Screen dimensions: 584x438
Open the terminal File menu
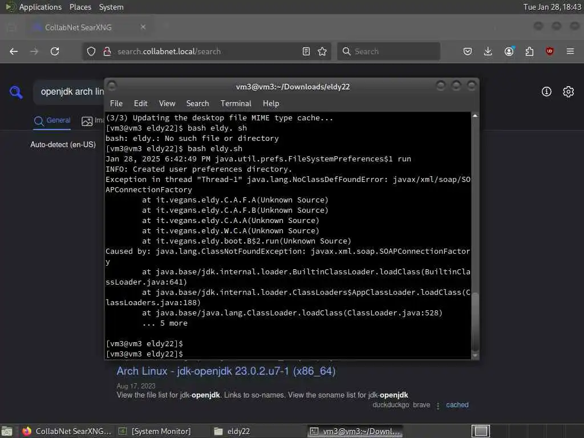(x=116, y=104)
